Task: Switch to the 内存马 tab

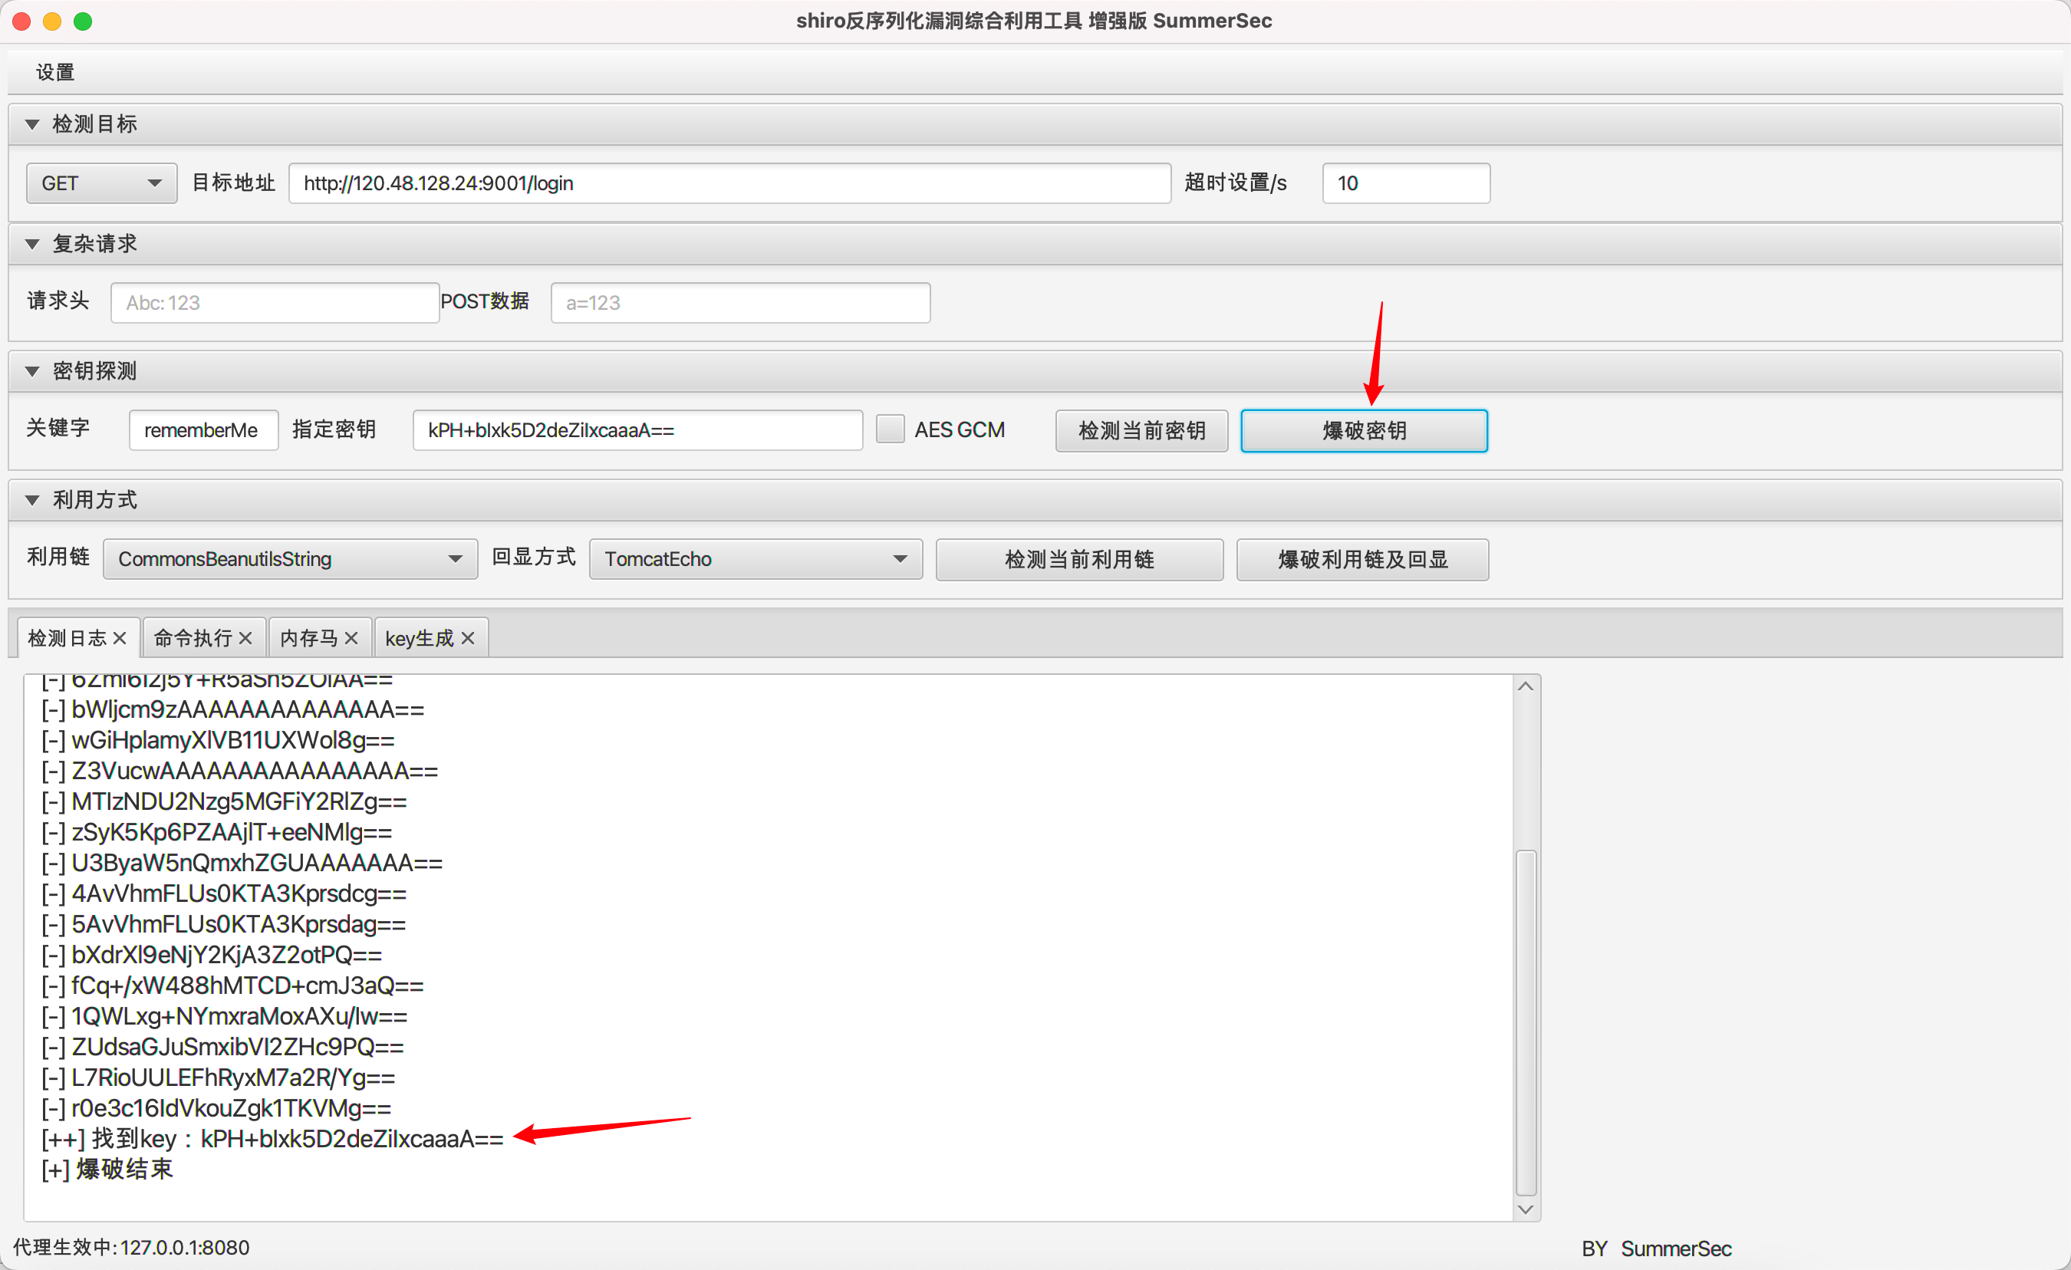Action: (308, 638)
